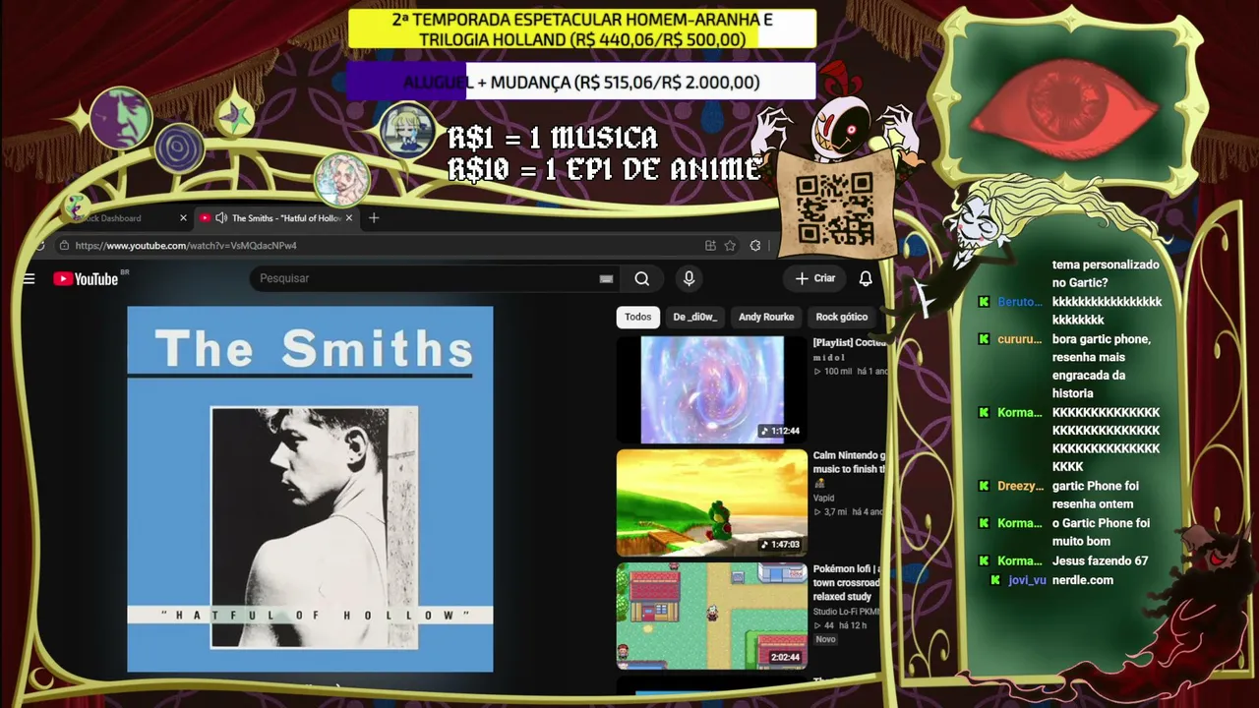Click the YouTube URL in address bar
Image resolution: width=1259 pixels, height=708 pixels.
186,246
